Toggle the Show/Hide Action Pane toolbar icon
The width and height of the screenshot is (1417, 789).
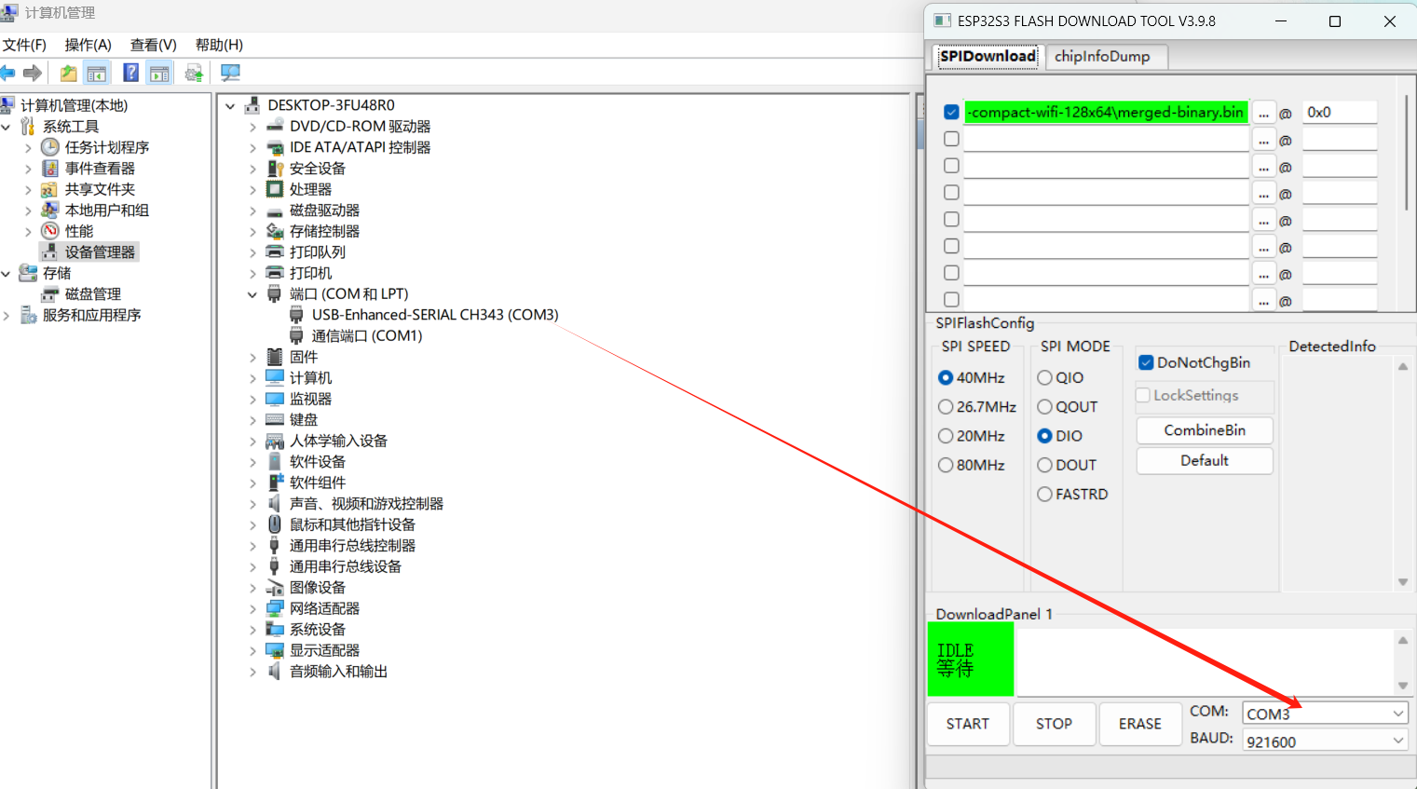(159, 73)
